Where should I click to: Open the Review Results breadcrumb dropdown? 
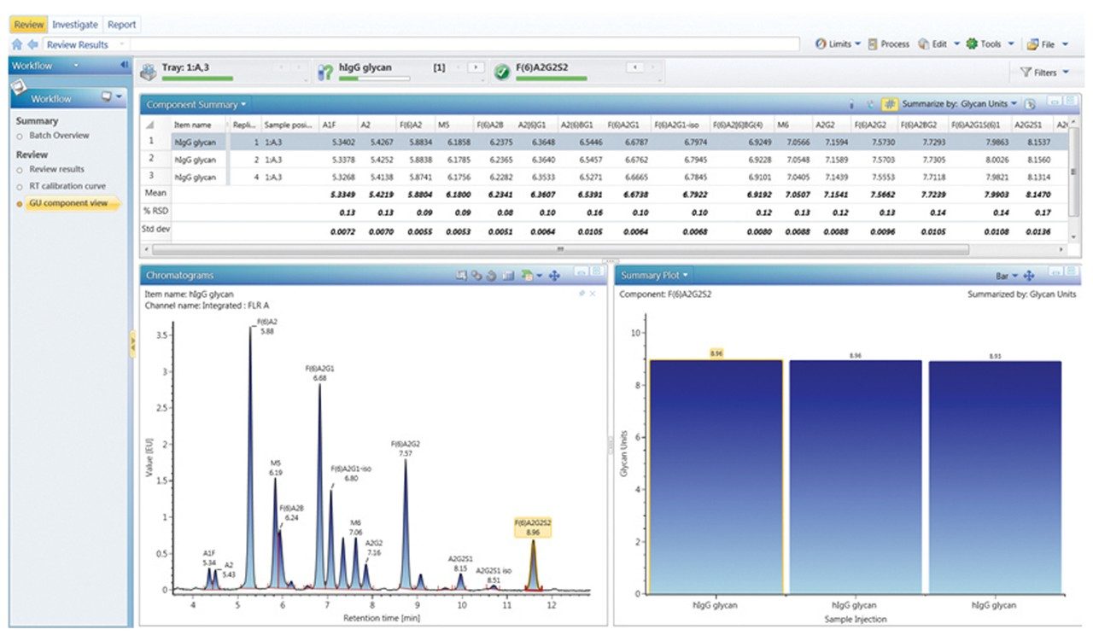click(122, 44)
